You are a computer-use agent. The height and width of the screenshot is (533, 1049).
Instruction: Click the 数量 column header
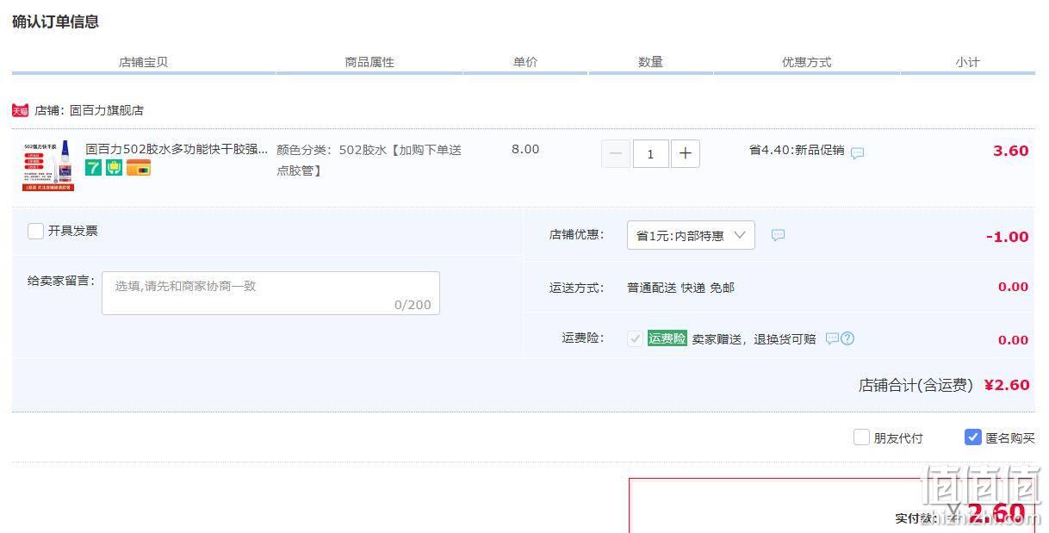[650, 62]
